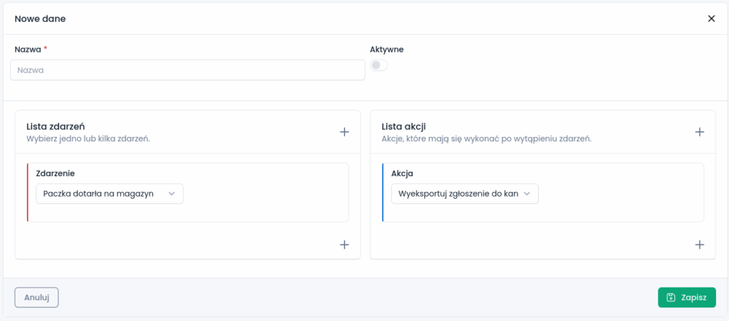729x321 pixels.
Task: Close the Nowe dane dialog with X
Action: click(x=711, y=18)
